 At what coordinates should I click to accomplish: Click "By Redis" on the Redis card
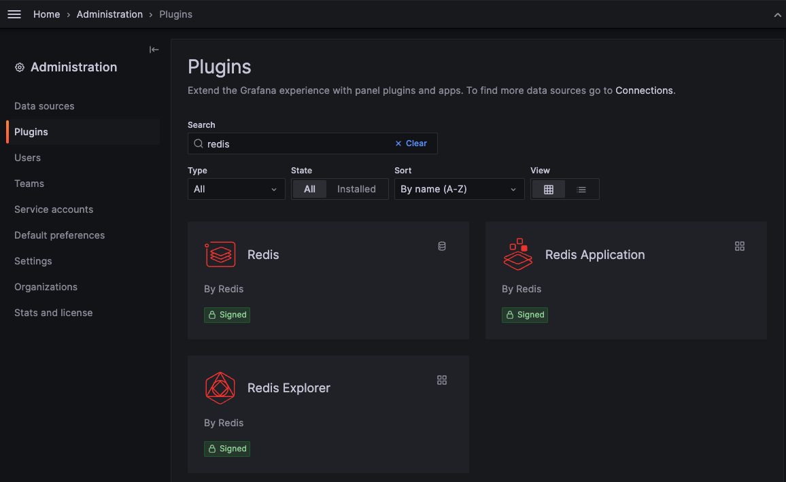point(224,289)
